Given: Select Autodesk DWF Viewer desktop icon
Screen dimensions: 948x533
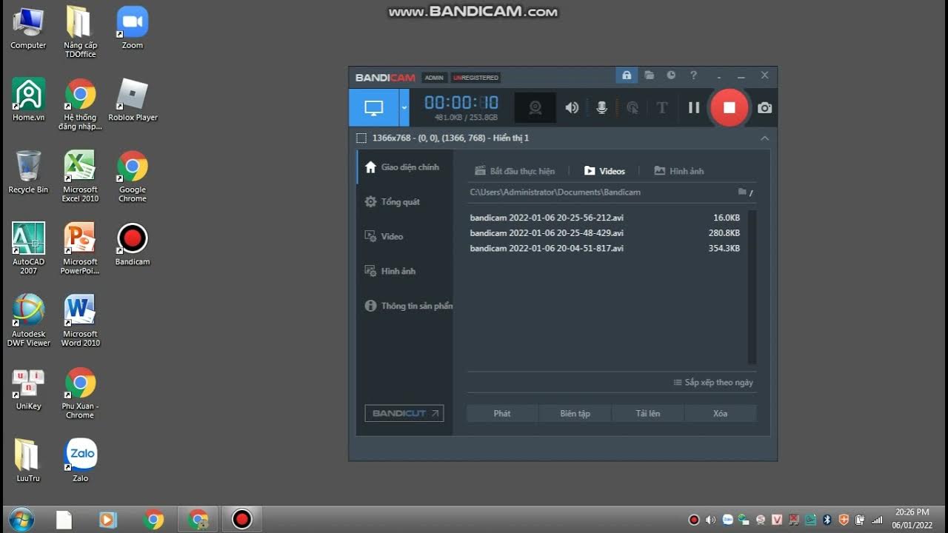Looking at the screenshot, I should point(28,321).
